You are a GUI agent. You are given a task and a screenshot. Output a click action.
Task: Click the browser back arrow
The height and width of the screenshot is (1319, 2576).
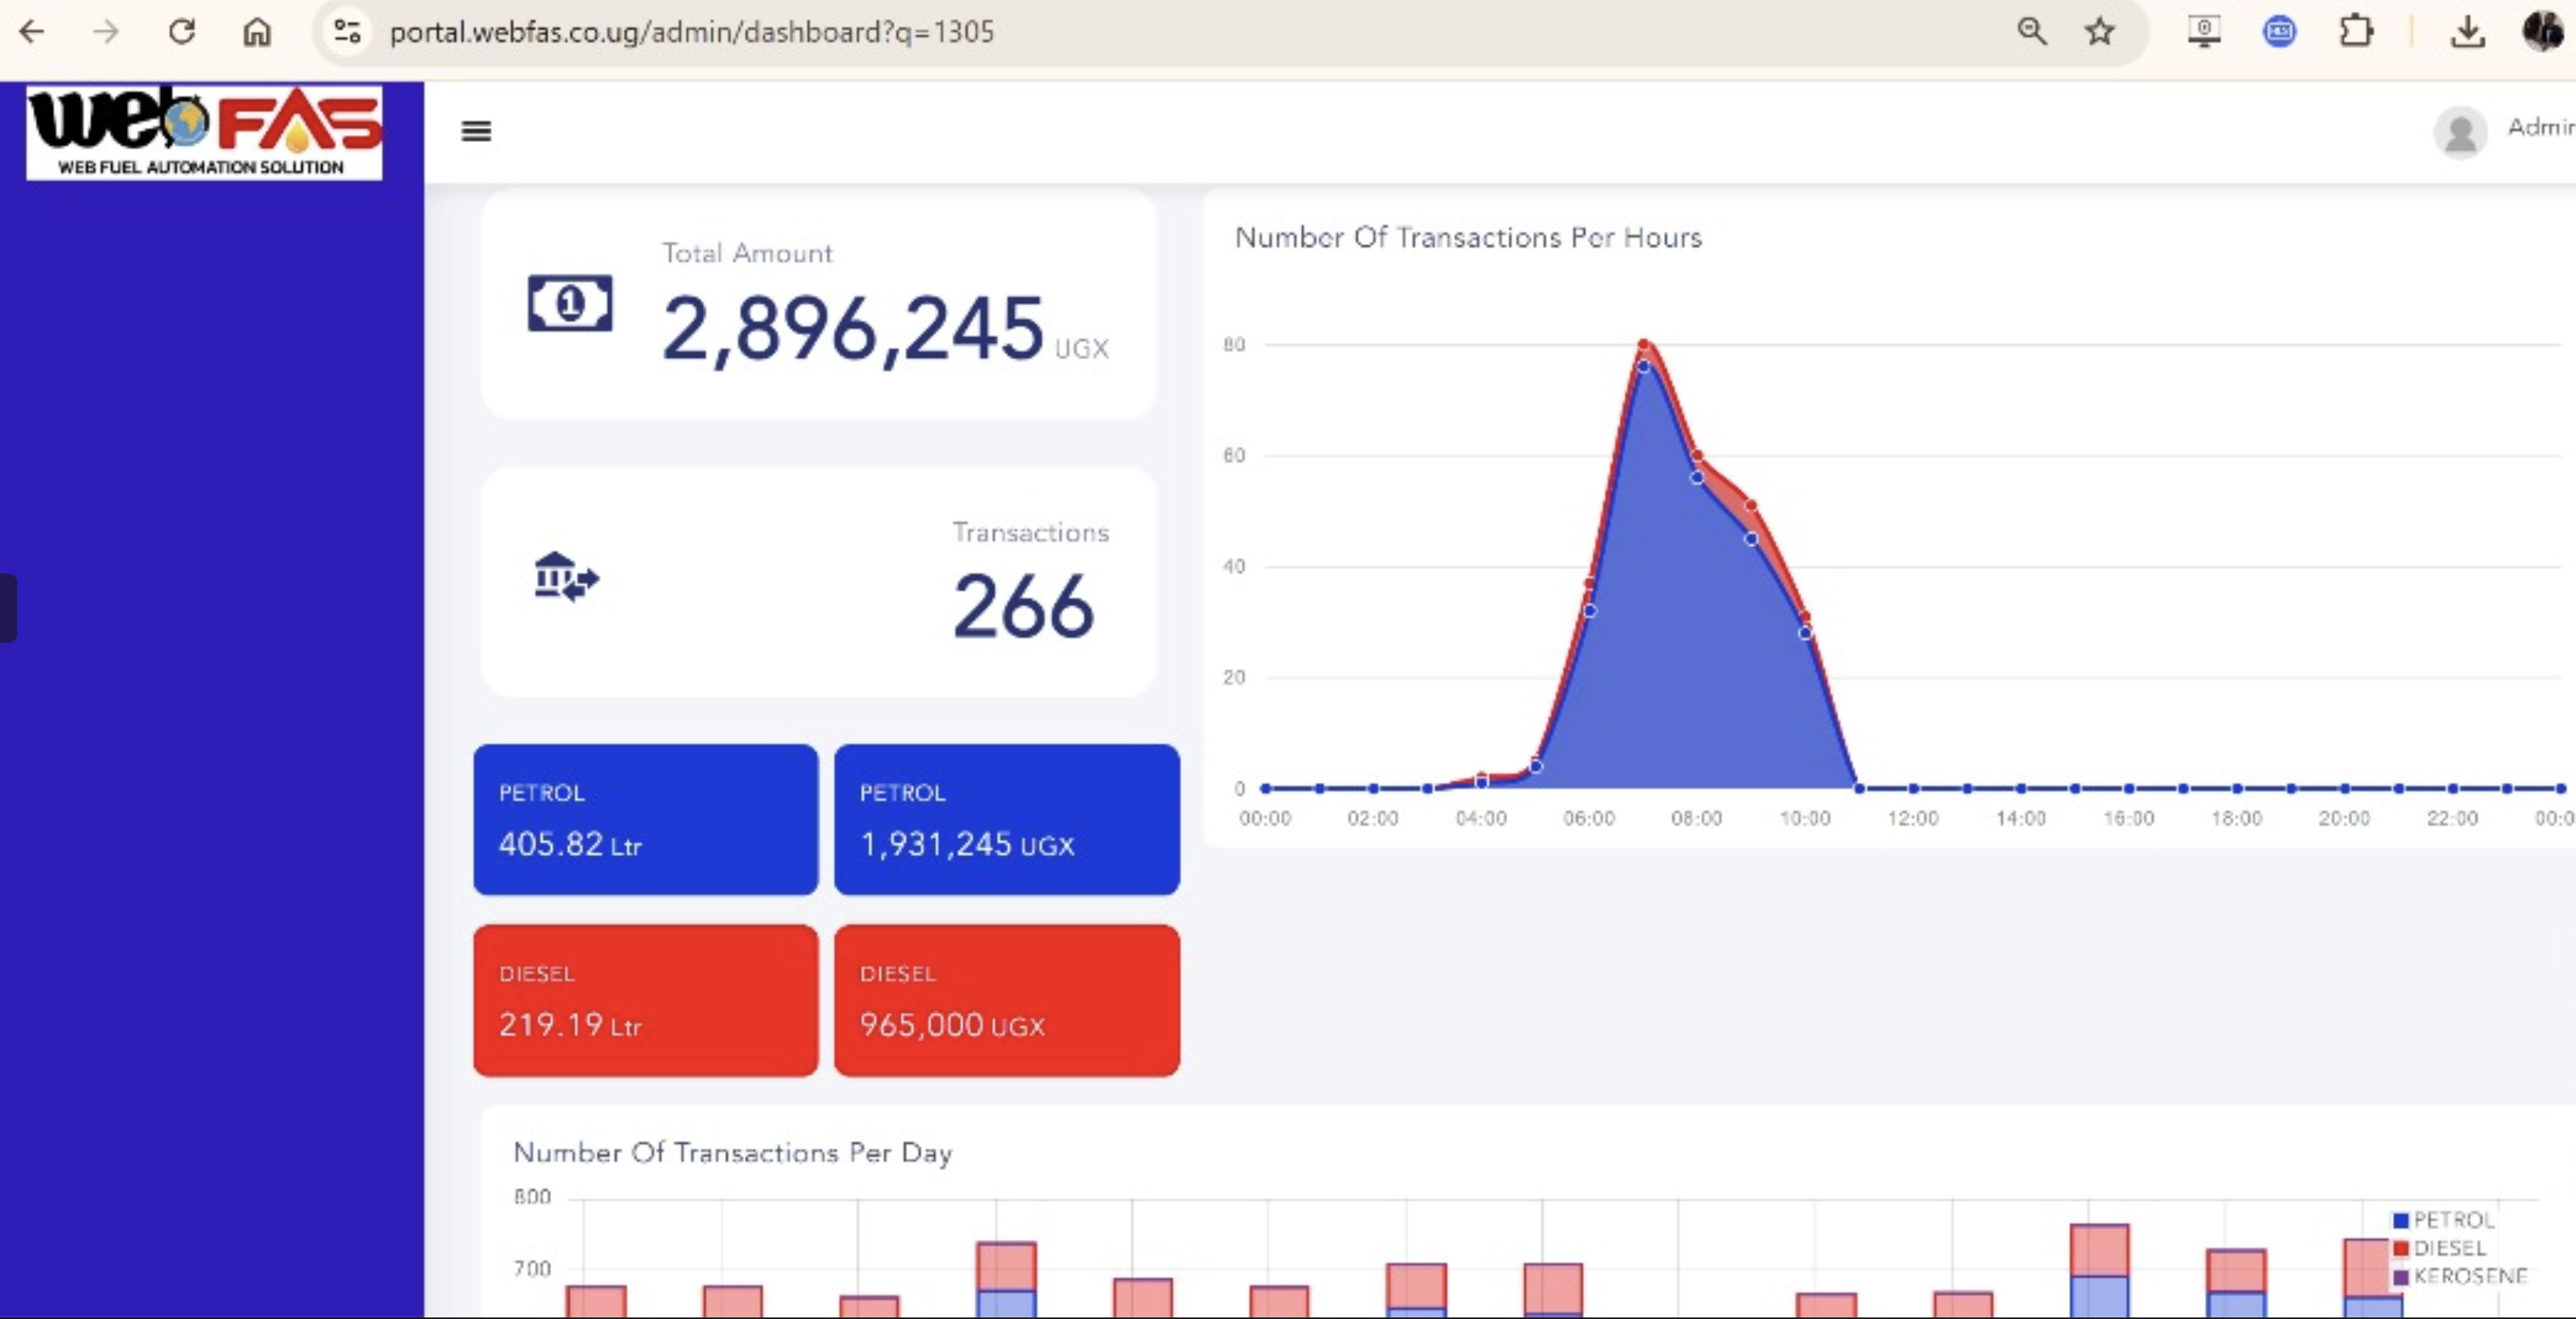pyautogui.click(x=32, y=32)
